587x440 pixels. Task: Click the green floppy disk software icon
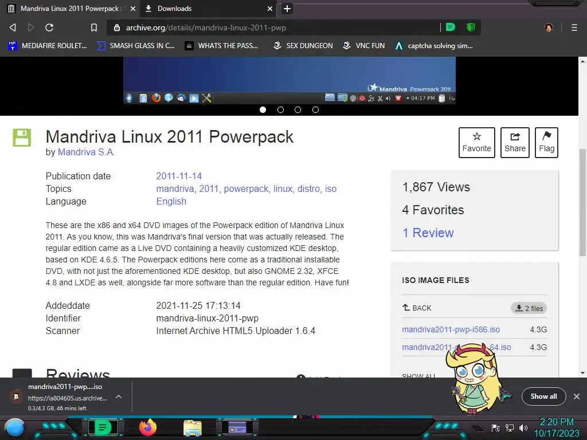click(22, 137)
